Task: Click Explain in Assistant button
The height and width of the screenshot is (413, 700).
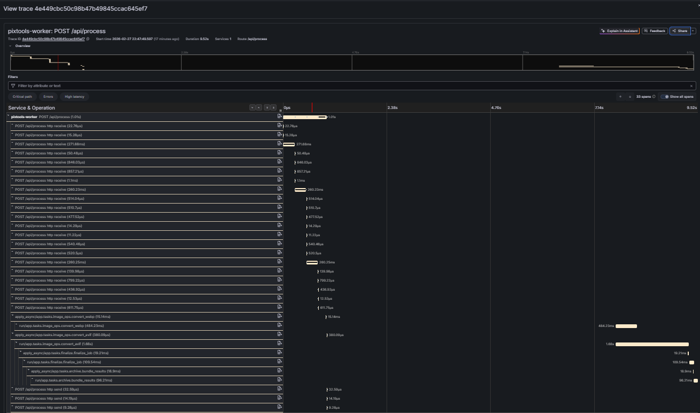Action: tap(619, 31)
